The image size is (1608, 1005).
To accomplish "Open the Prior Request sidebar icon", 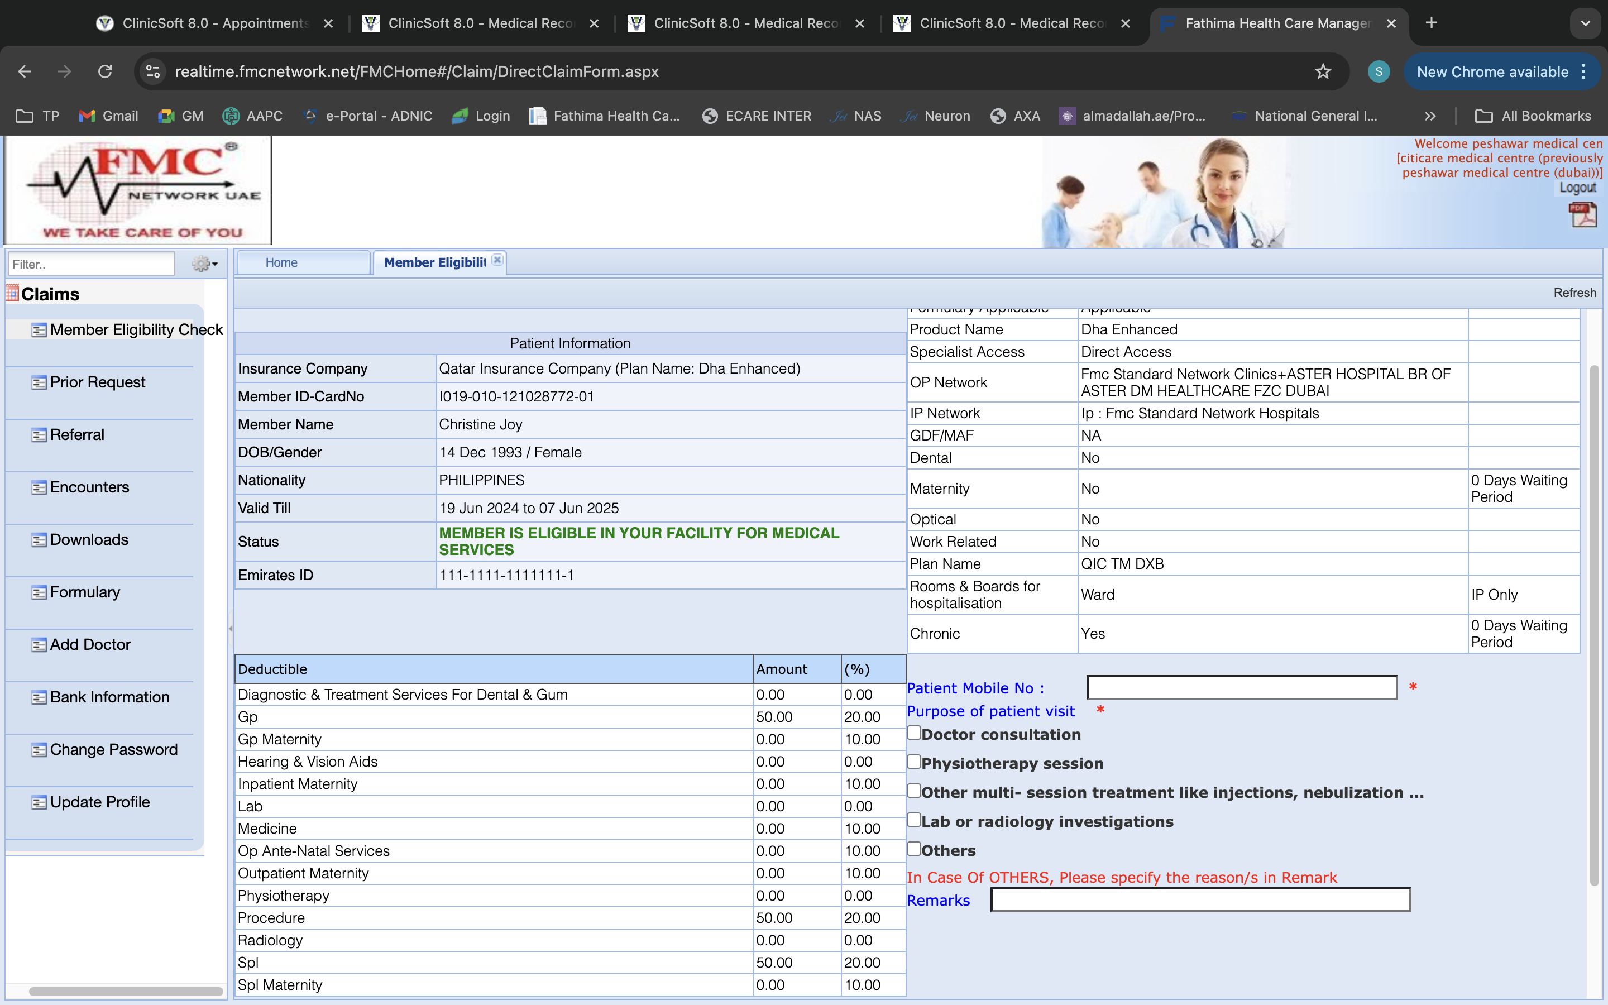I will [x=39, y=383].
